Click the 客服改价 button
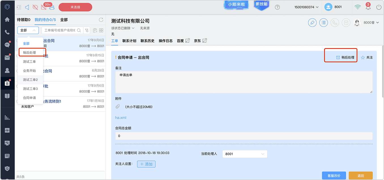The width and height of the screenshot is (384, 180). point(334,175)
